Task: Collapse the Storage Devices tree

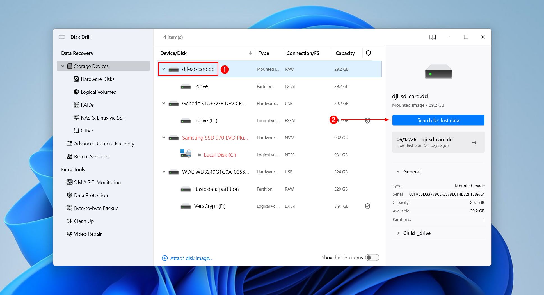Action: pyautogui.click(x=63, y=66)
